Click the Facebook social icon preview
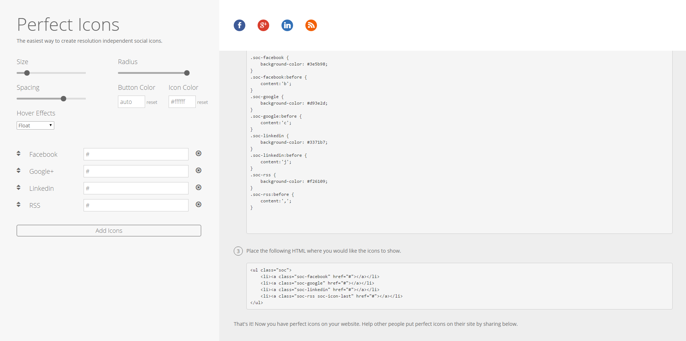Image resolution: width=686 pixels, height=341 pixels. (240, 25)
